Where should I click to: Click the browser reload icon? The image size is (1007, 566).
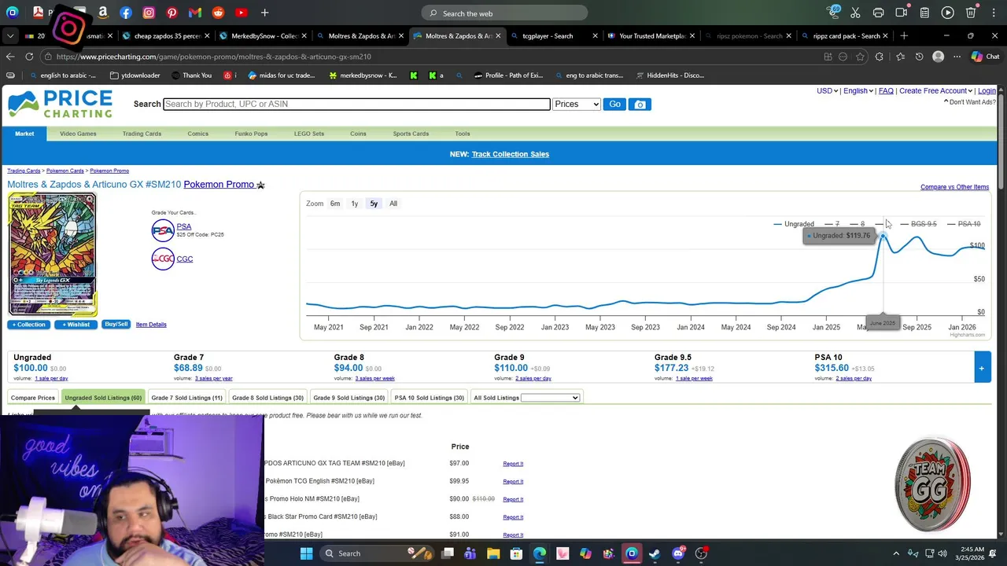click(x=29, y=57)
